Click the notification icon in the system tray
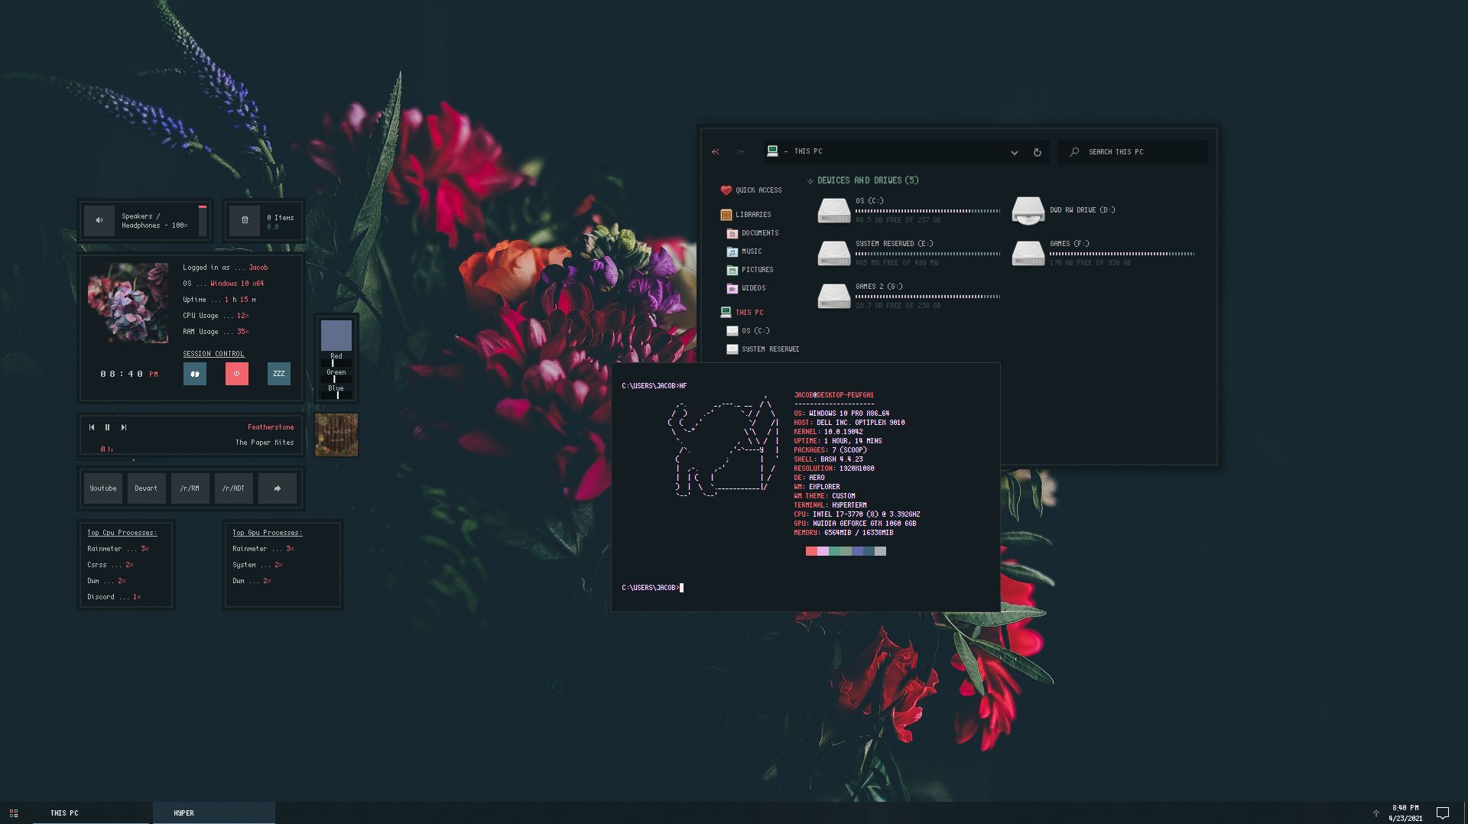The width and height of the screenshot is (1468, 824). [1441, 813]
